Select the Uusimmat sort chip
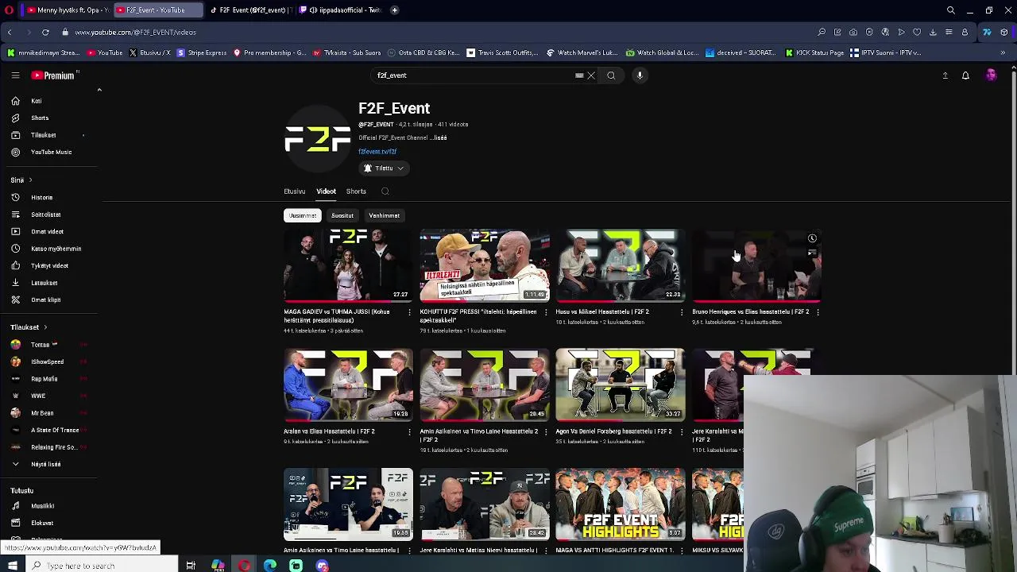The height and width of the screenshot is (572, 1017). pyautogui.click(x=303, y=215)
